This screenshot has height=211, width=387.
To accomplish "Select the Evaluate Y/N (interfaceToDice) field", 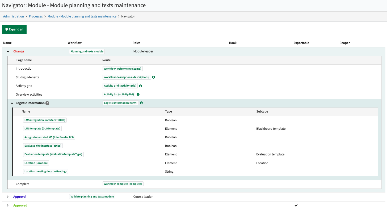I will 43,146.
